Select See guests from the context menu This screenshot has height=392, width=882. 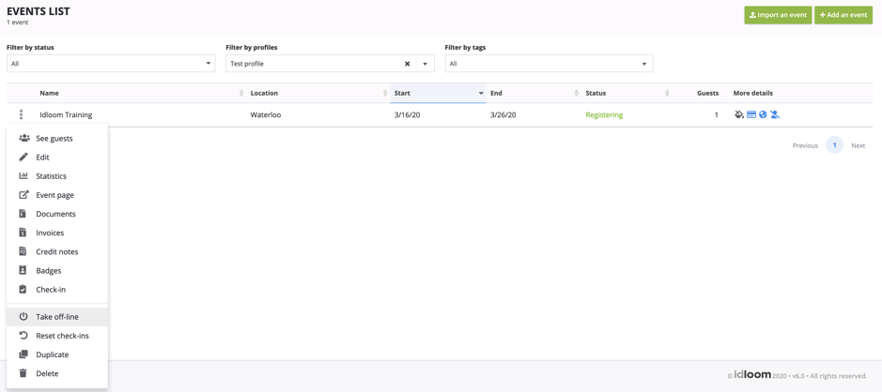pyautogui.click(x=54, y=139)
